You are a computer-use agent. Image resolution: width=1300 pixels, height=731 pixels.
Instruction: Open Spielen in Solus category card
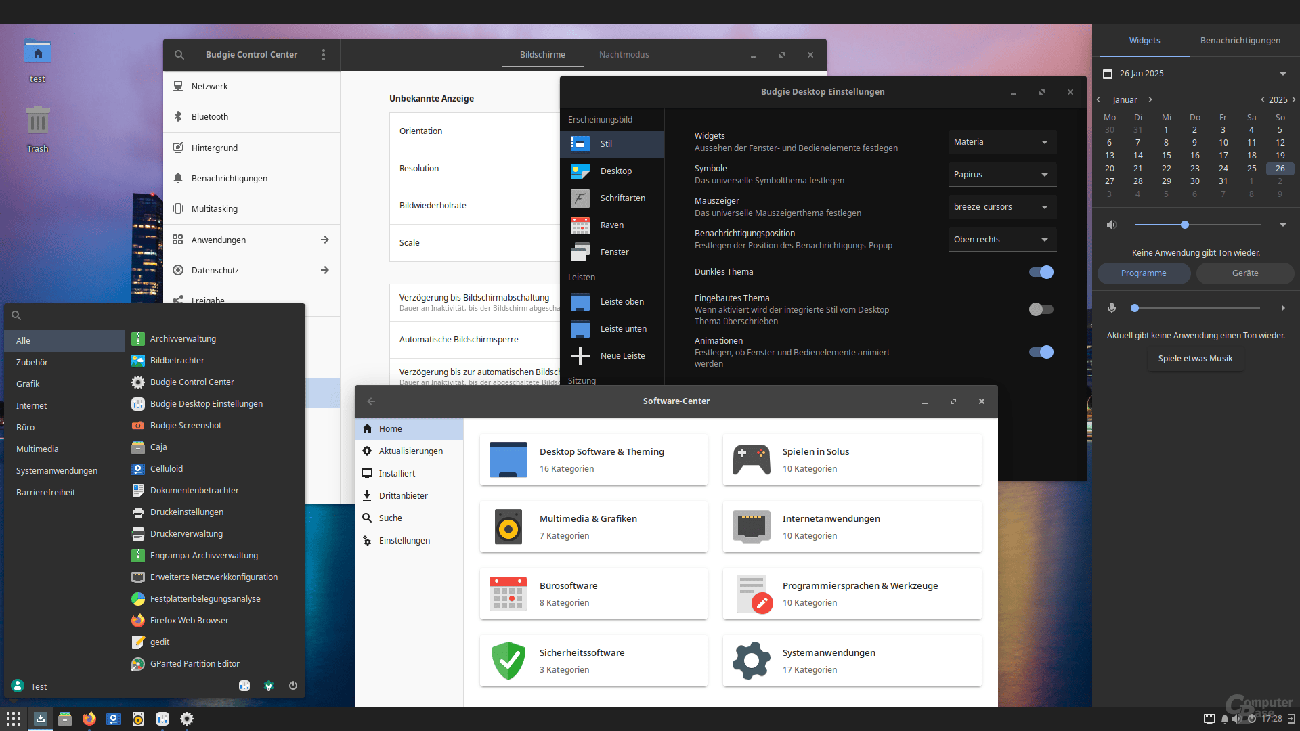point(852,460)
